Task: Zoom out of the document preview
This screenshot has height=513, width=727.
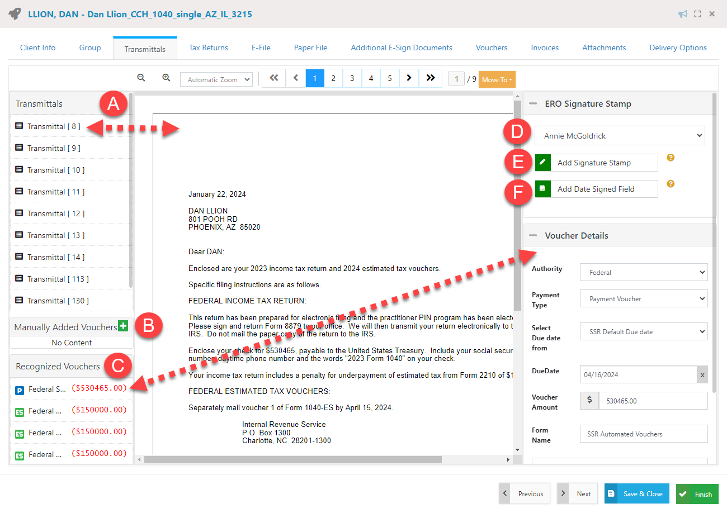Action: click(x=141, y=78)
